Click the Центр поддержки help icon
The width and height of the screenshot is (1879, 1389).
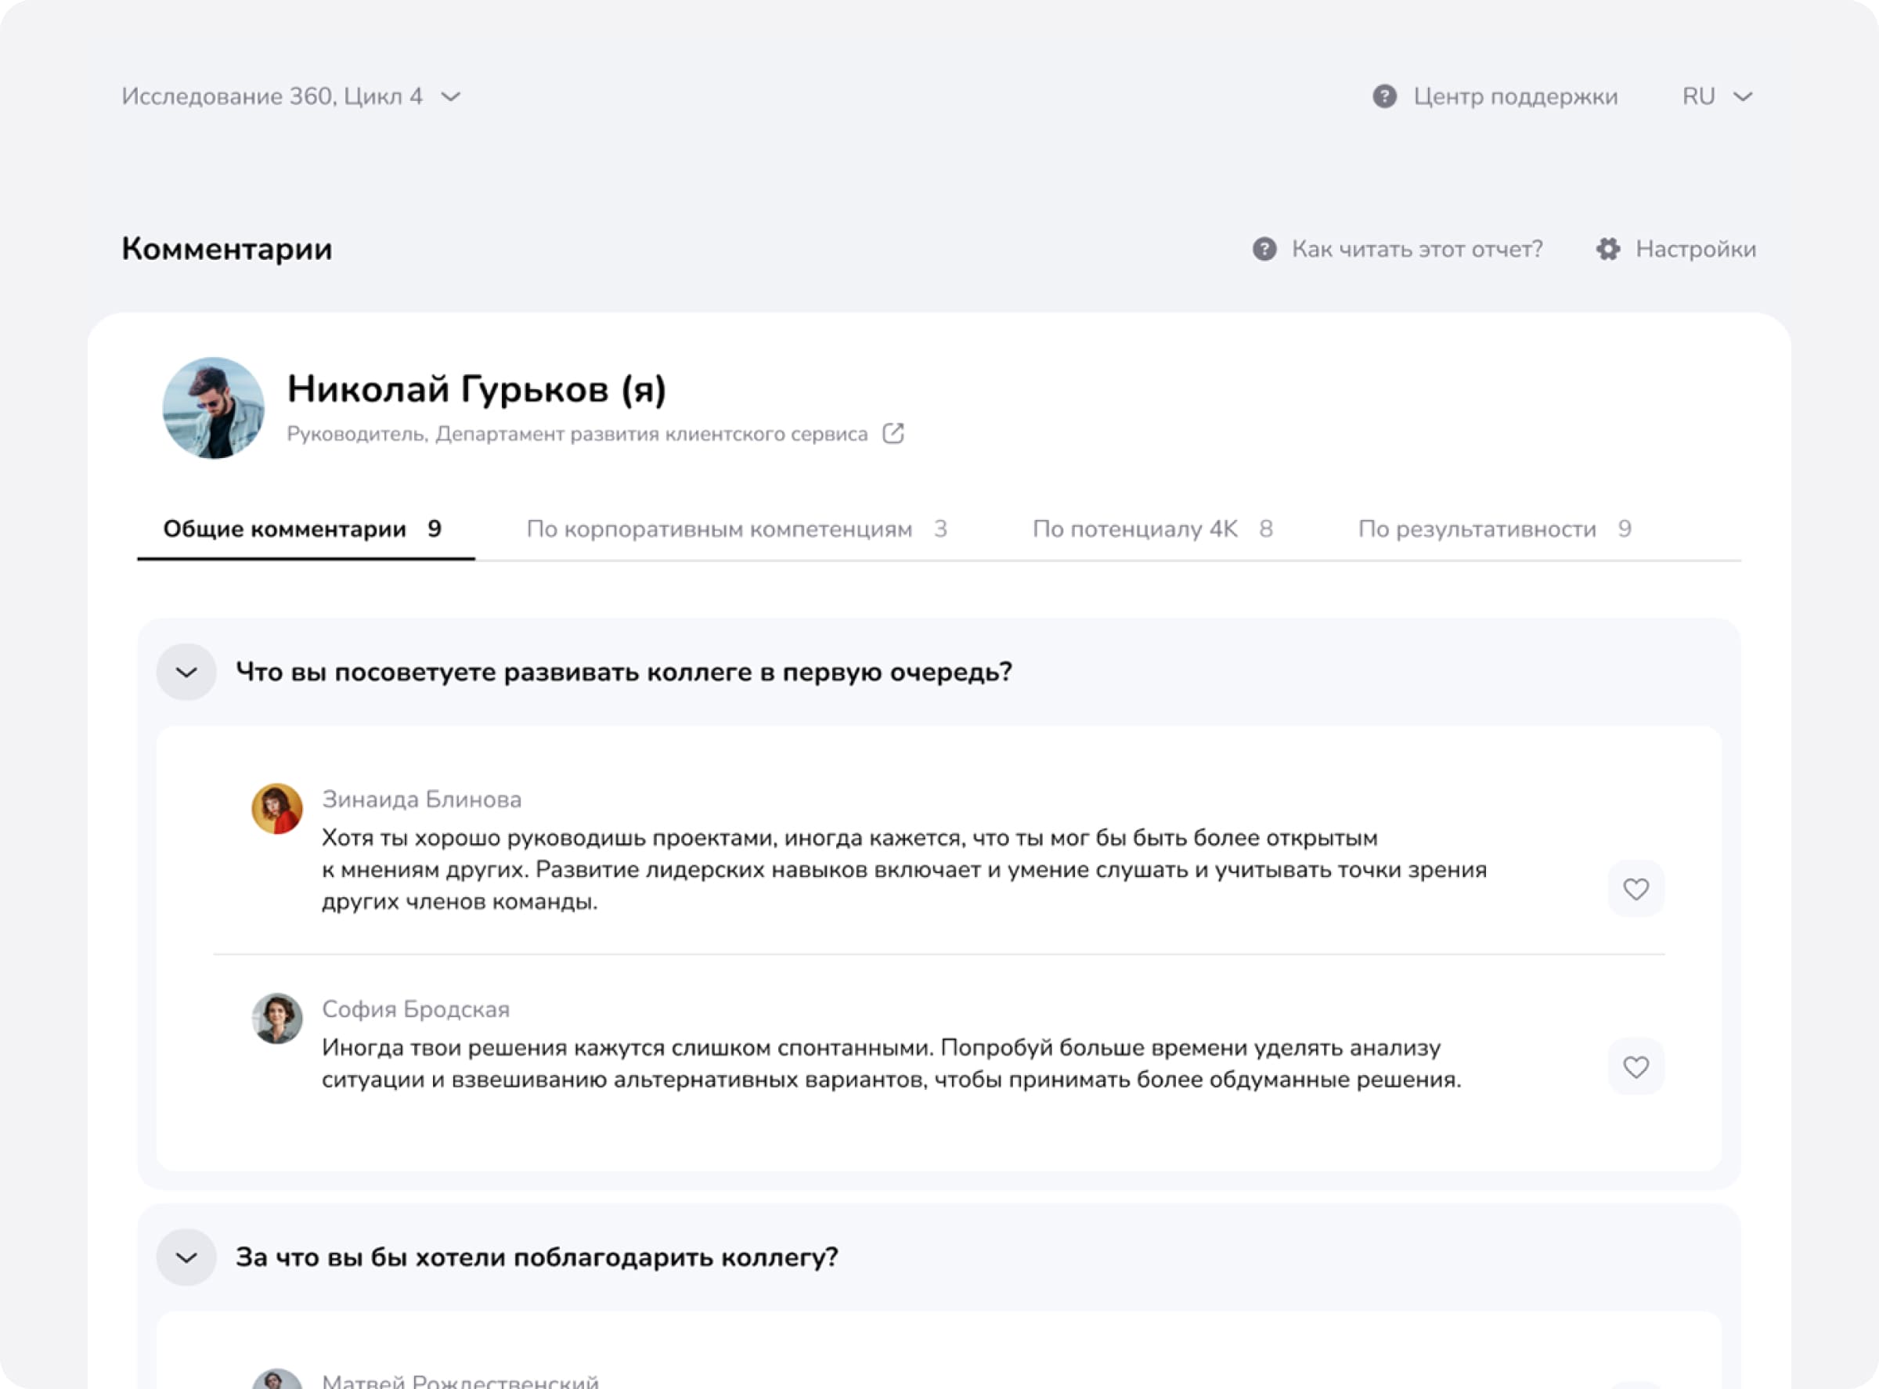(x=1385, y=96)
